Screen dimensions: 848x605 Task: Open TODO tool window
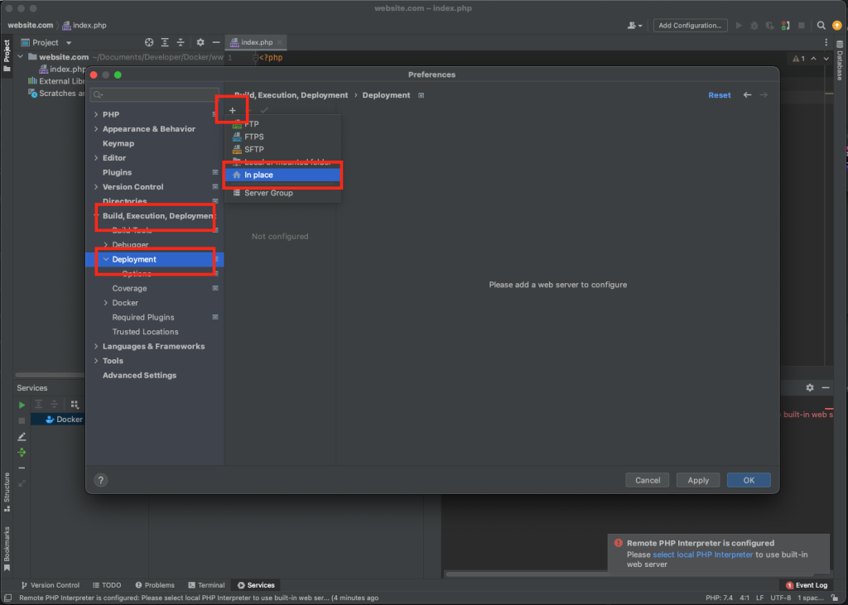[x=107, y=585]
